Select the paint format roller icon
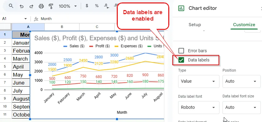Image resolution: width=262 pixels, height=122 pixels. (x=51, y=6)
